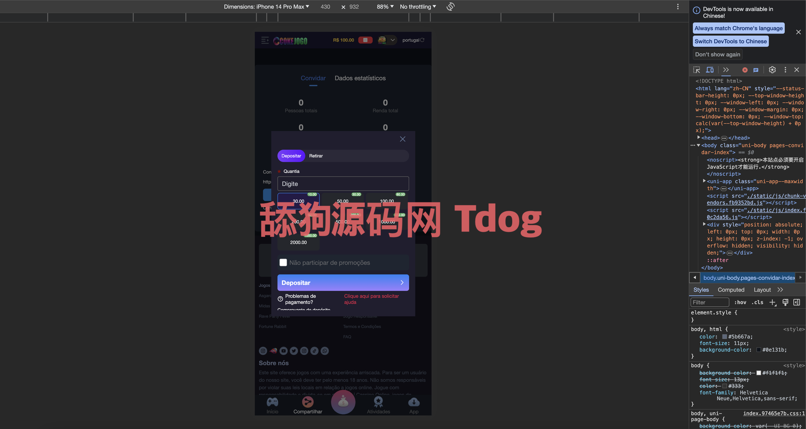The height and width of the screenshot is (429, 806).
Task: Open the Dimensions iPhone 14 Pro Max dropdown
Action: point(266,6)
